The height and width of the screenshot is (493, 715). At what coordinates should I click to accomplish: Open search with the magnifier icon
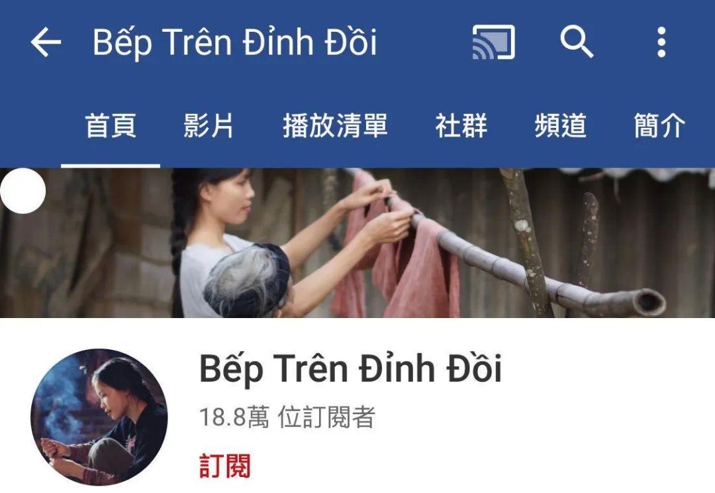coord(577,42)
